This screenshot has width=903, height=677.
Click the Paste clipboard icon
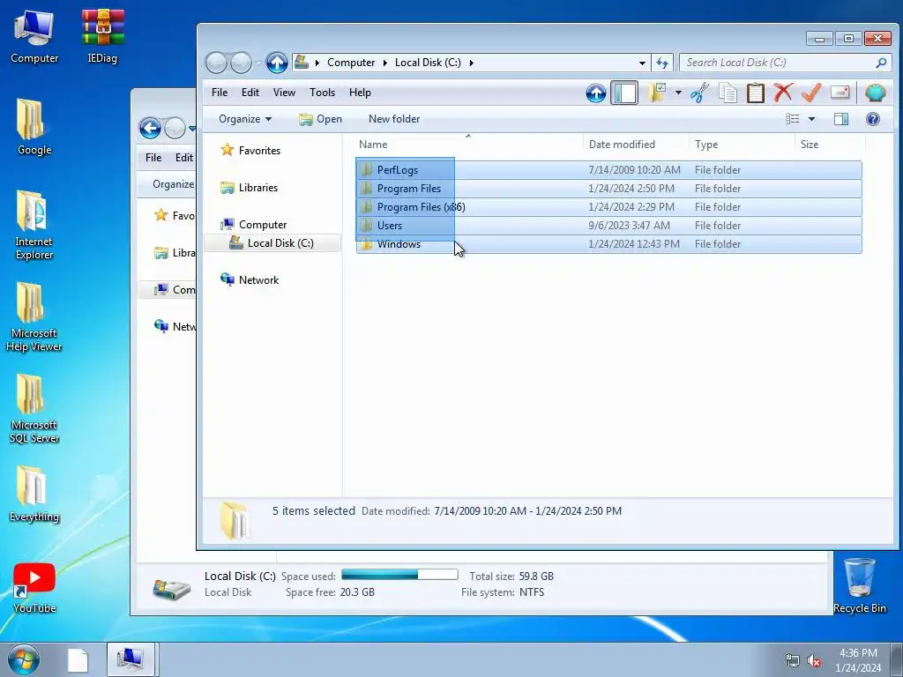756,93
